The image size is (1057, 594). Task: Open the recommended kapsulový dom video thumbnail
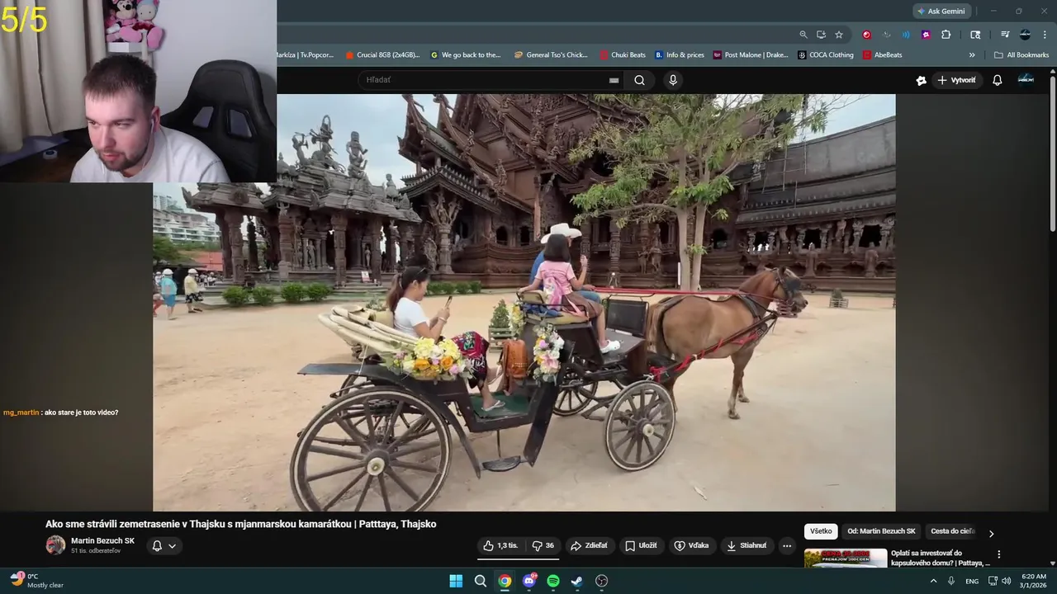pyautogui.click(x=846, y=559)
